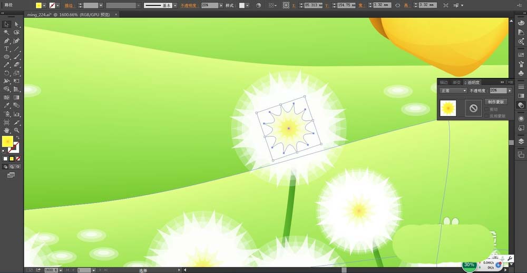The image size is (527, 273).
Task: Select the Paintbrush tool
Action: click(16, 57)
